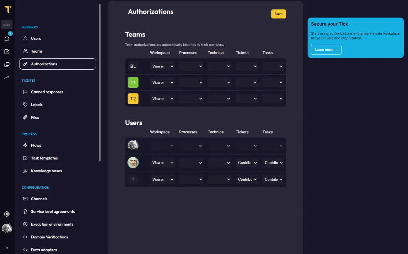Open the tasks checkbox icon in left rail

[7, 52]
